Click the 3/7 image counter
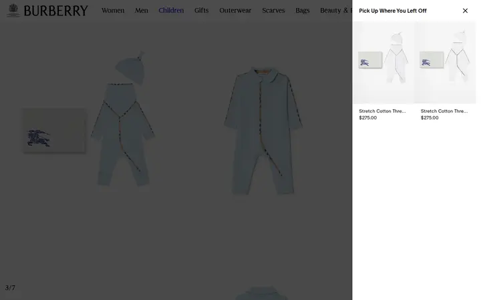The width and height of the screenshot is (481, 300). pyautogui.click(x=10, y=288)
